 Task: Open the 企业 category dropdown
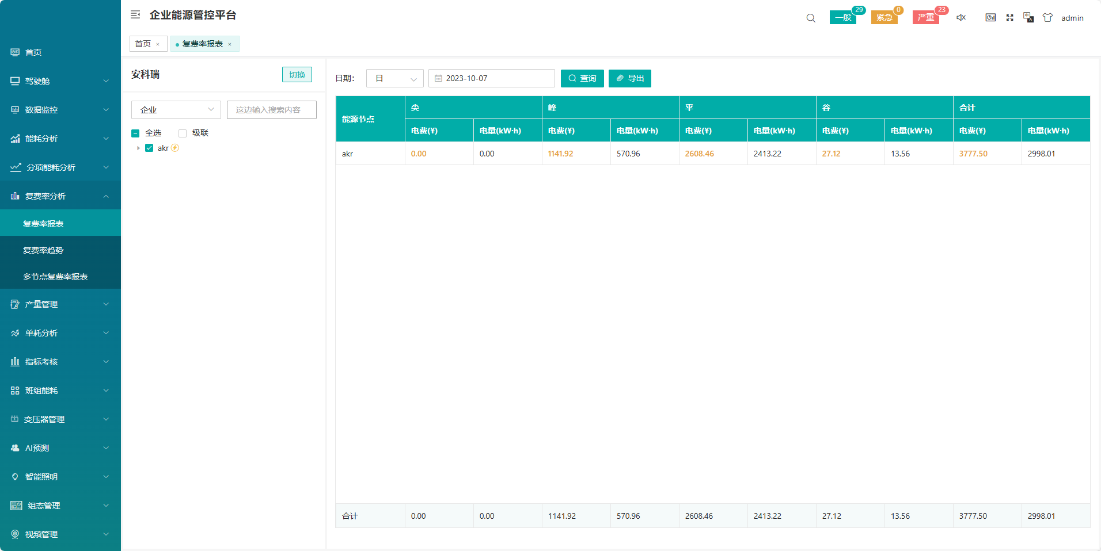coord(176,110)
